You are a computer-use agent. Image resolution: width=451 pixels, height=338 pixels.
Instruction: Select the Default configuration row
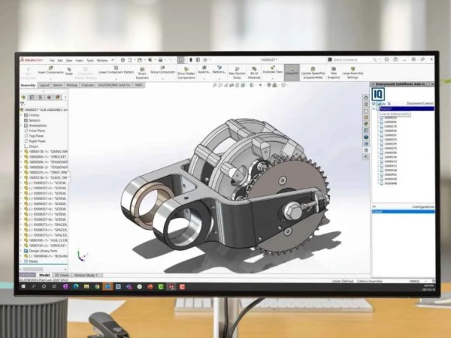403,212
